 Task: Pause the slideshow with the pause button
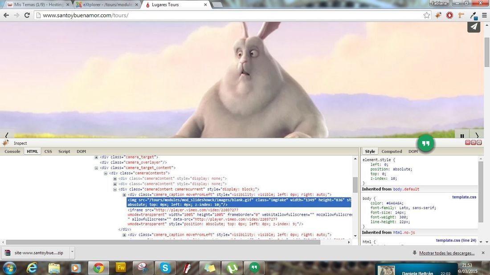(x=462, y=135)
